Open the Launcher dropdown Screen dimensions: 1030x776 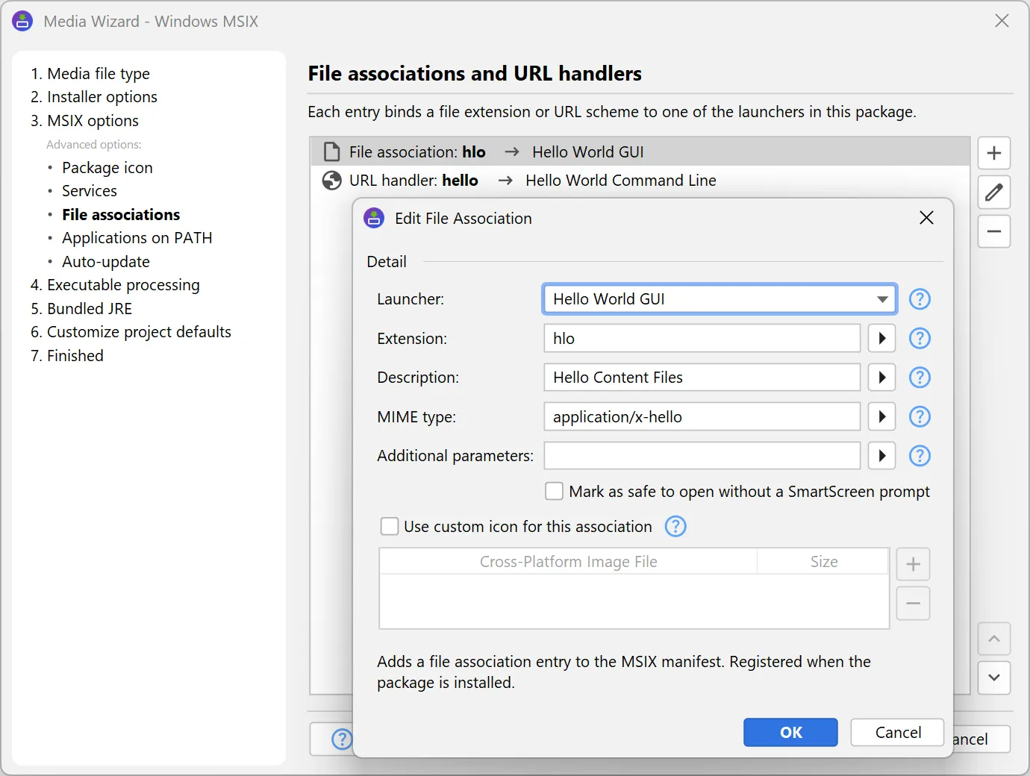coord(720,299)
